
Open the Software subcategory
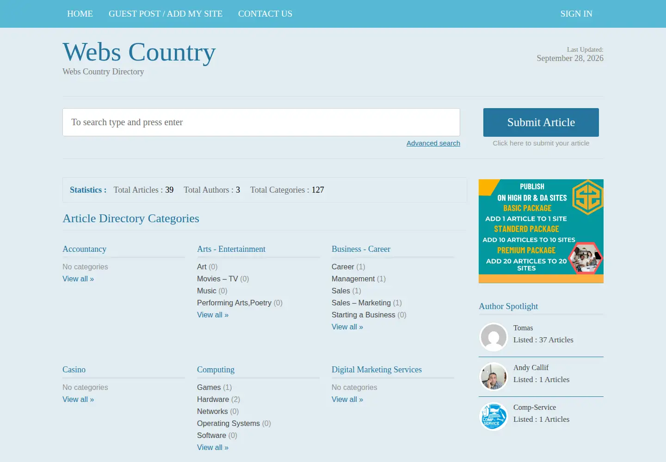pyautogui.click(x=212, y=436)
